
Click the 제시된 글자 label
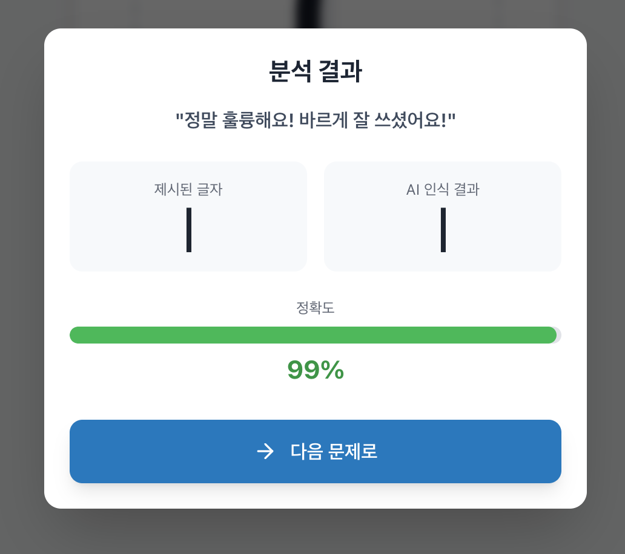pos(188,189)
